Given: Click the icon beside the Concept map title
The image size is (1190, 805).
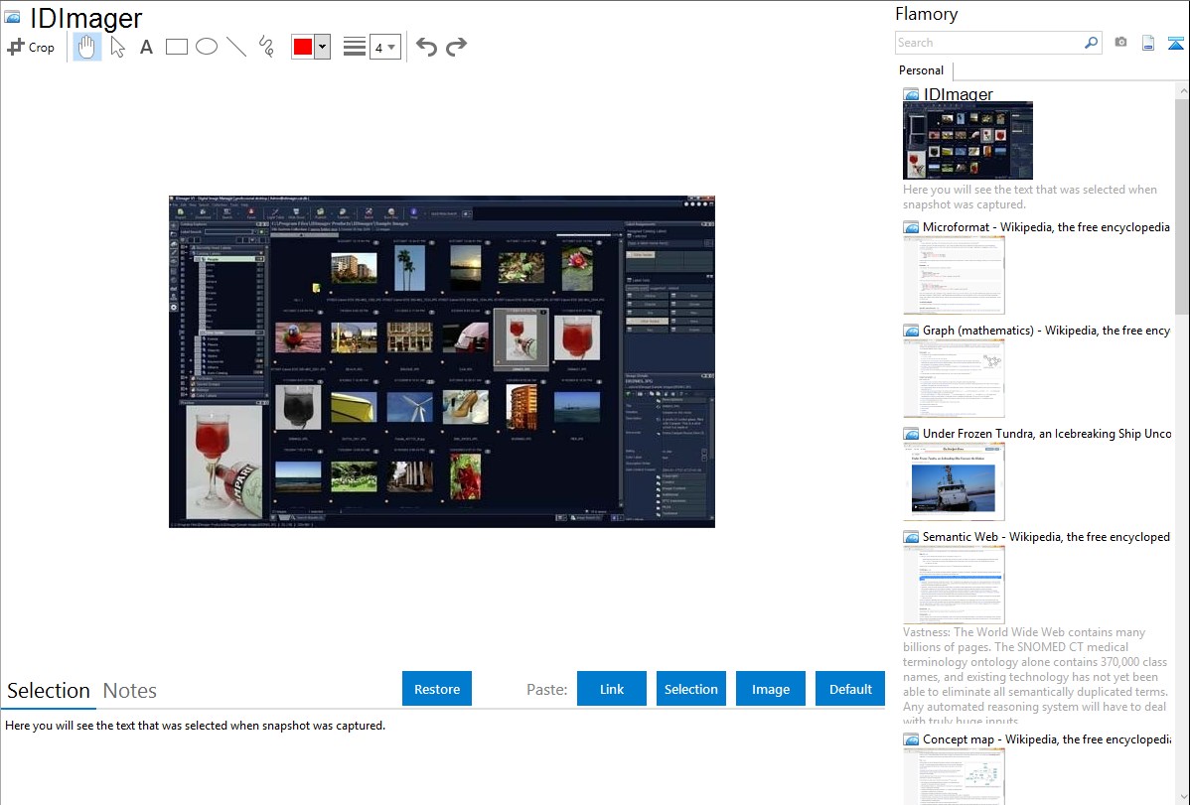Looking at the screenshot, I should pyautogui.click(x=912, y=739).
